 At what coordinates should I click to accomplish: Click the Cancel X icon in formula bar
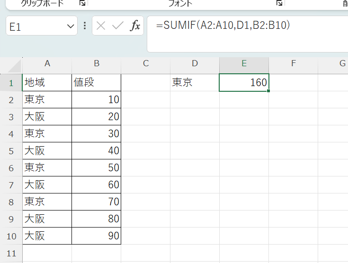coord(101,26)
